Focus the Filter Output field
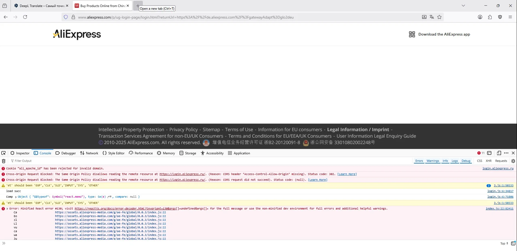517x251 pixels. [x=210, y=161]
